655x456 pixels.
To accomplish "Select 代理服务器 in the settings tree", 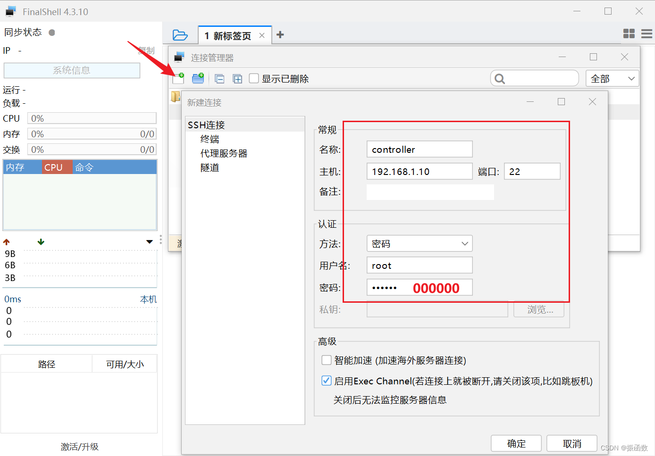I will click(224, 153).
